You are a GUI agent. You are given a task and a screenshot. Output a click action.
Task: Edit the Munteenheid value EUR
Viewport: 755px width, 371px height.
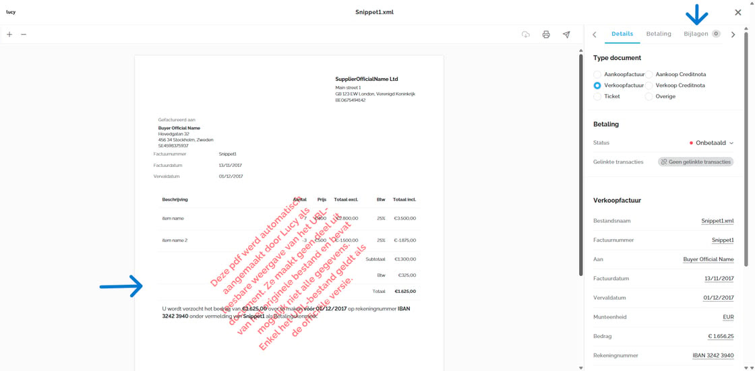(728, 317)
